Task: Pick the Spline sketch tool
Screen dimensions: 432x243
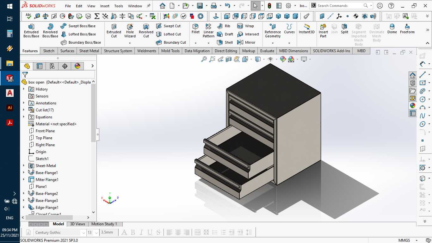Action: click(423, 116)
